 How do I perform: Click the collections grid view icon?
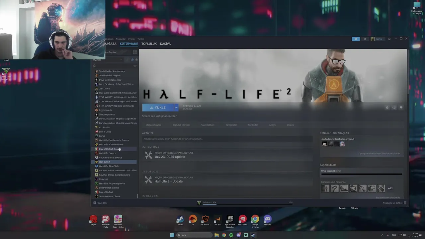(x=135, y=52)
